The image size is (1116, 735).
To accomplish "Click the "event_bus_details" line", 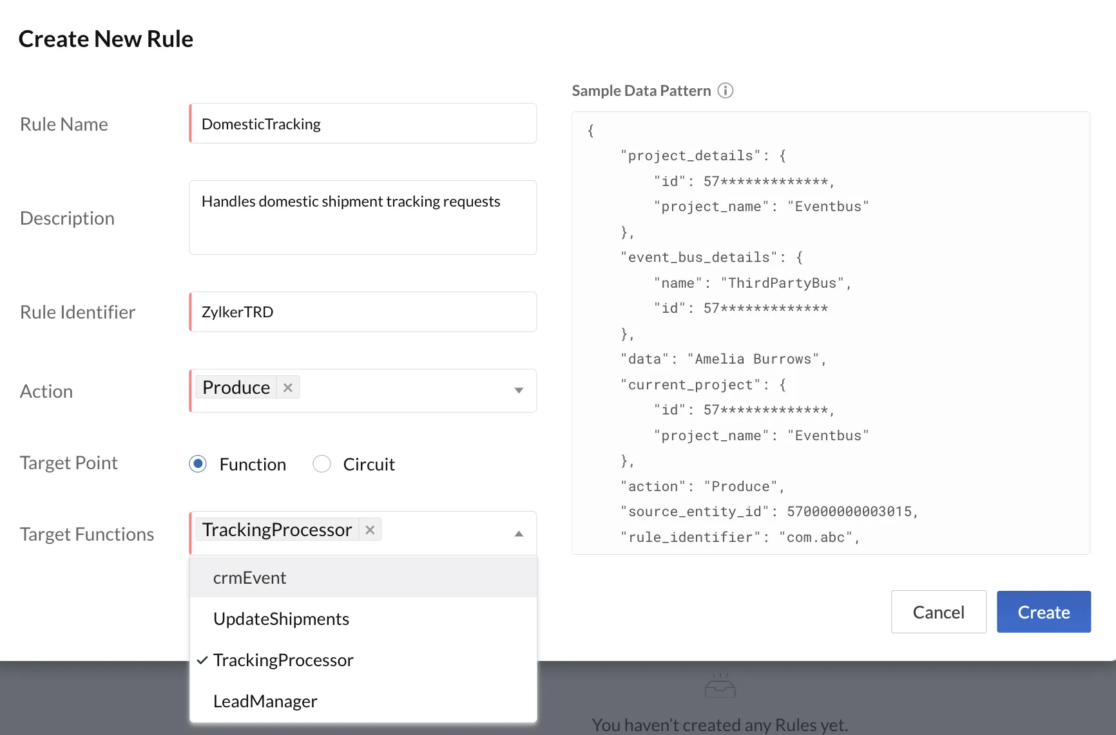I will click(712, 257).
